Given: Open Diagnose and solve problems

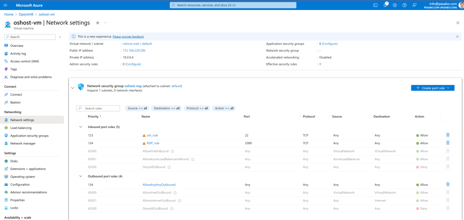Looking at the screenshot, I should (x=32, y=77).
